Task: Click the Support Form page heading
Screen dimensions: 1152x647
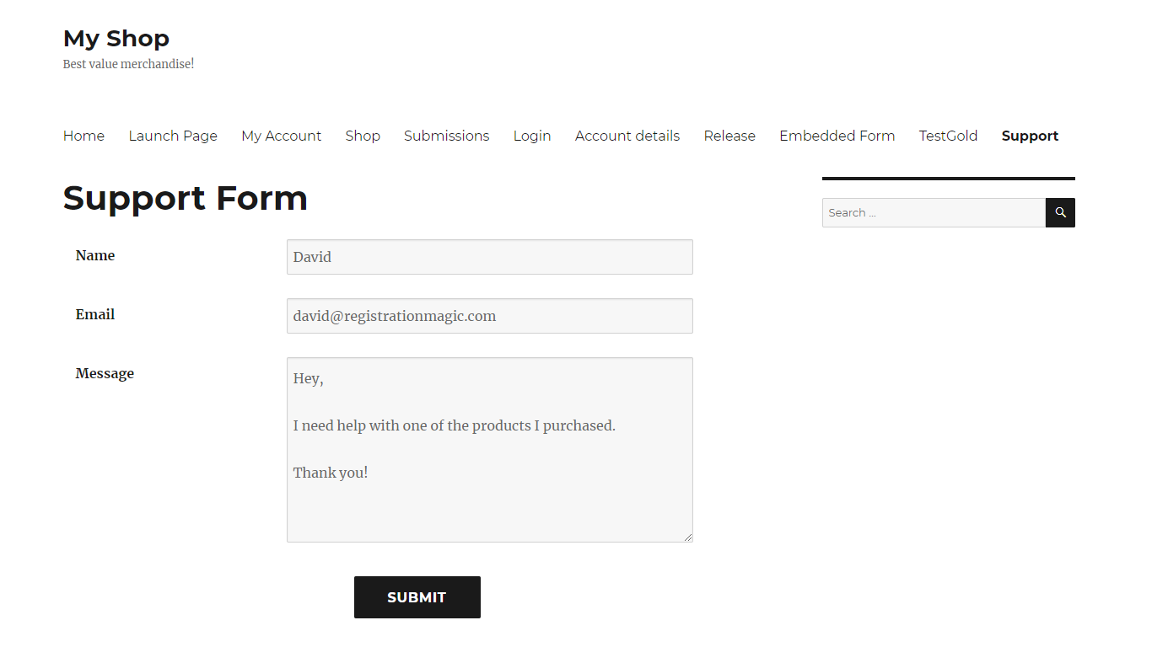Action: coord(185,198)
